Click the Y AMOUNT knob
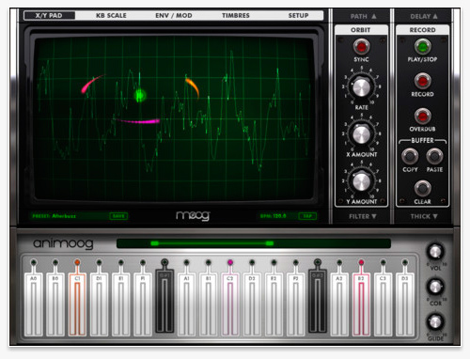Viewport: 470px width, 359px height. 361,181
